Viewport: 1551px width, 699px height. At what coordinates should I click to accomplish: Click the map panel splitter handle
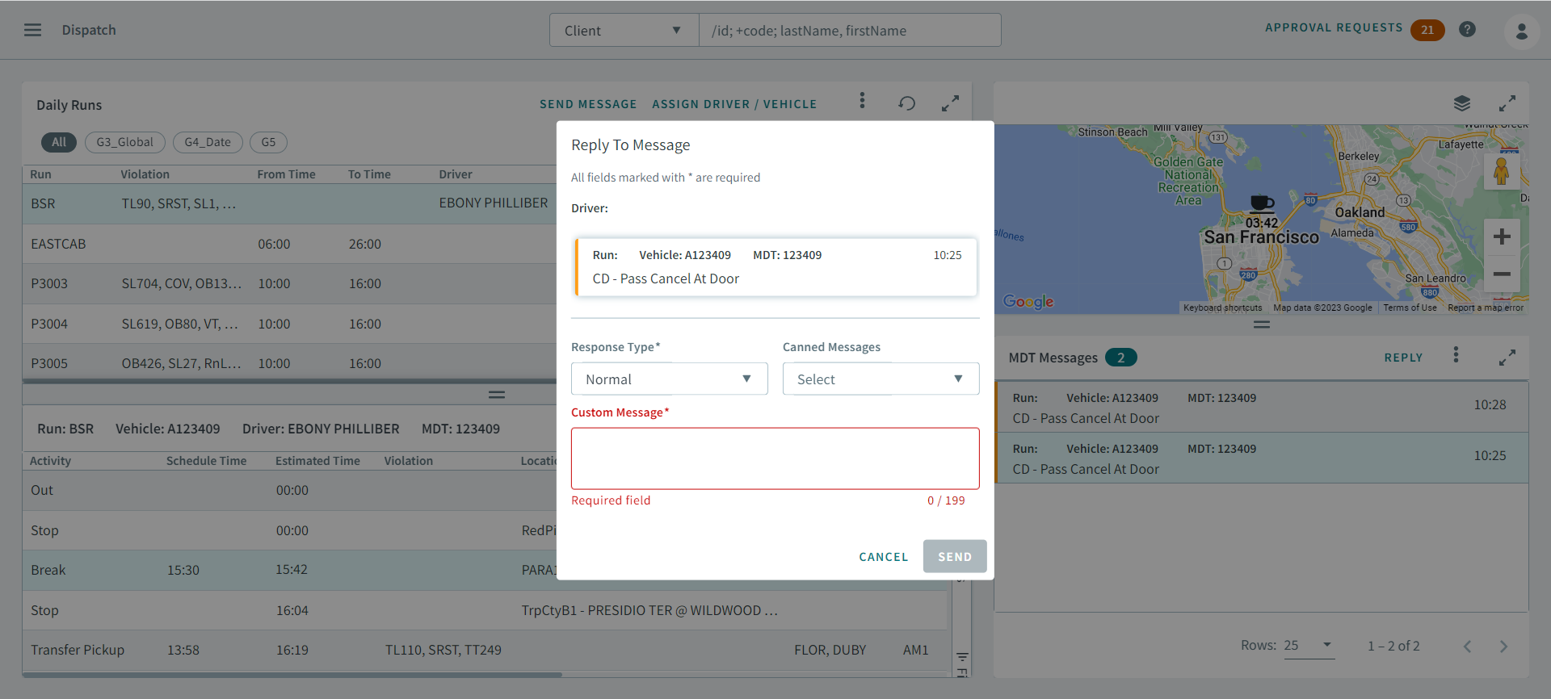[1262, 324]
